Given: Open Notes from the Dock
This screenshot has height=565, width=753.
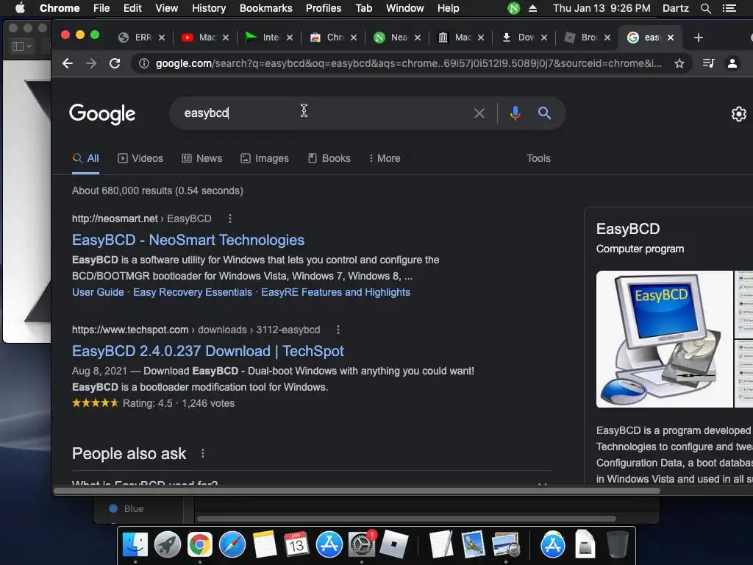Looking at the screenshot, I should 265,544.
